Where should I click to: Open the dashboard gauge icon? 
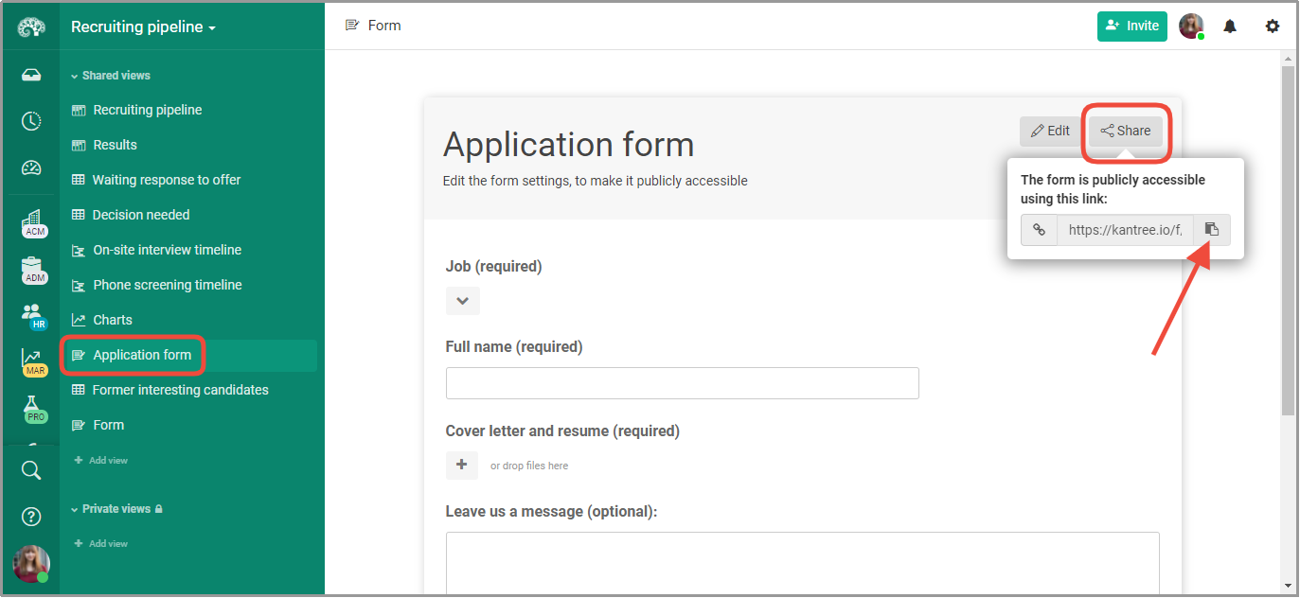coord(31,168)
